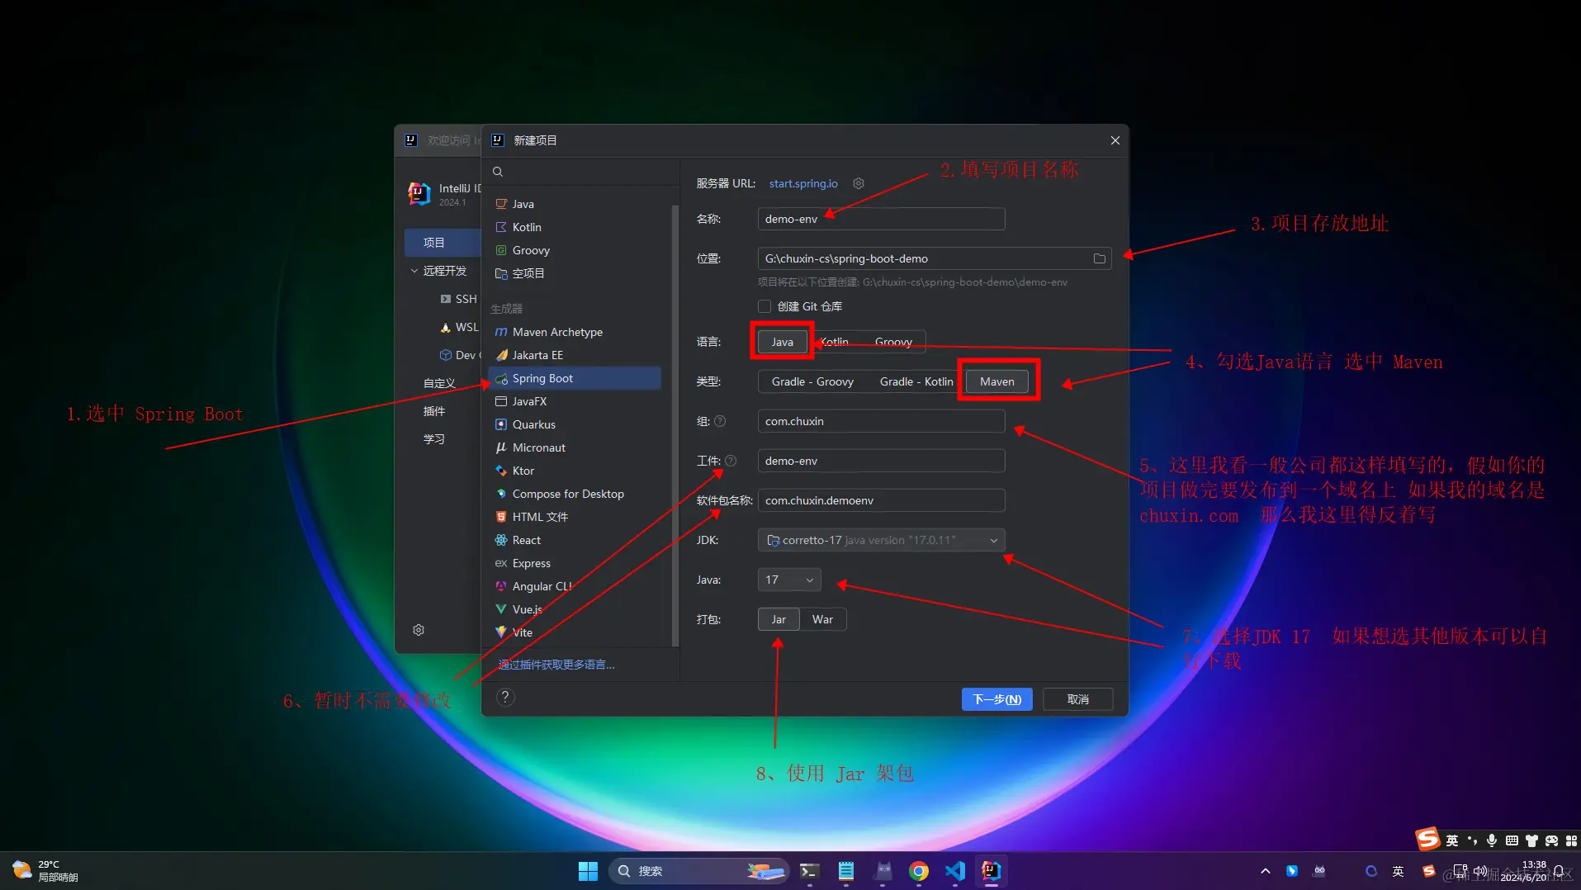Choose Kotlin language option
This screenshot has width=1581, height=890.
click(834, 342)
